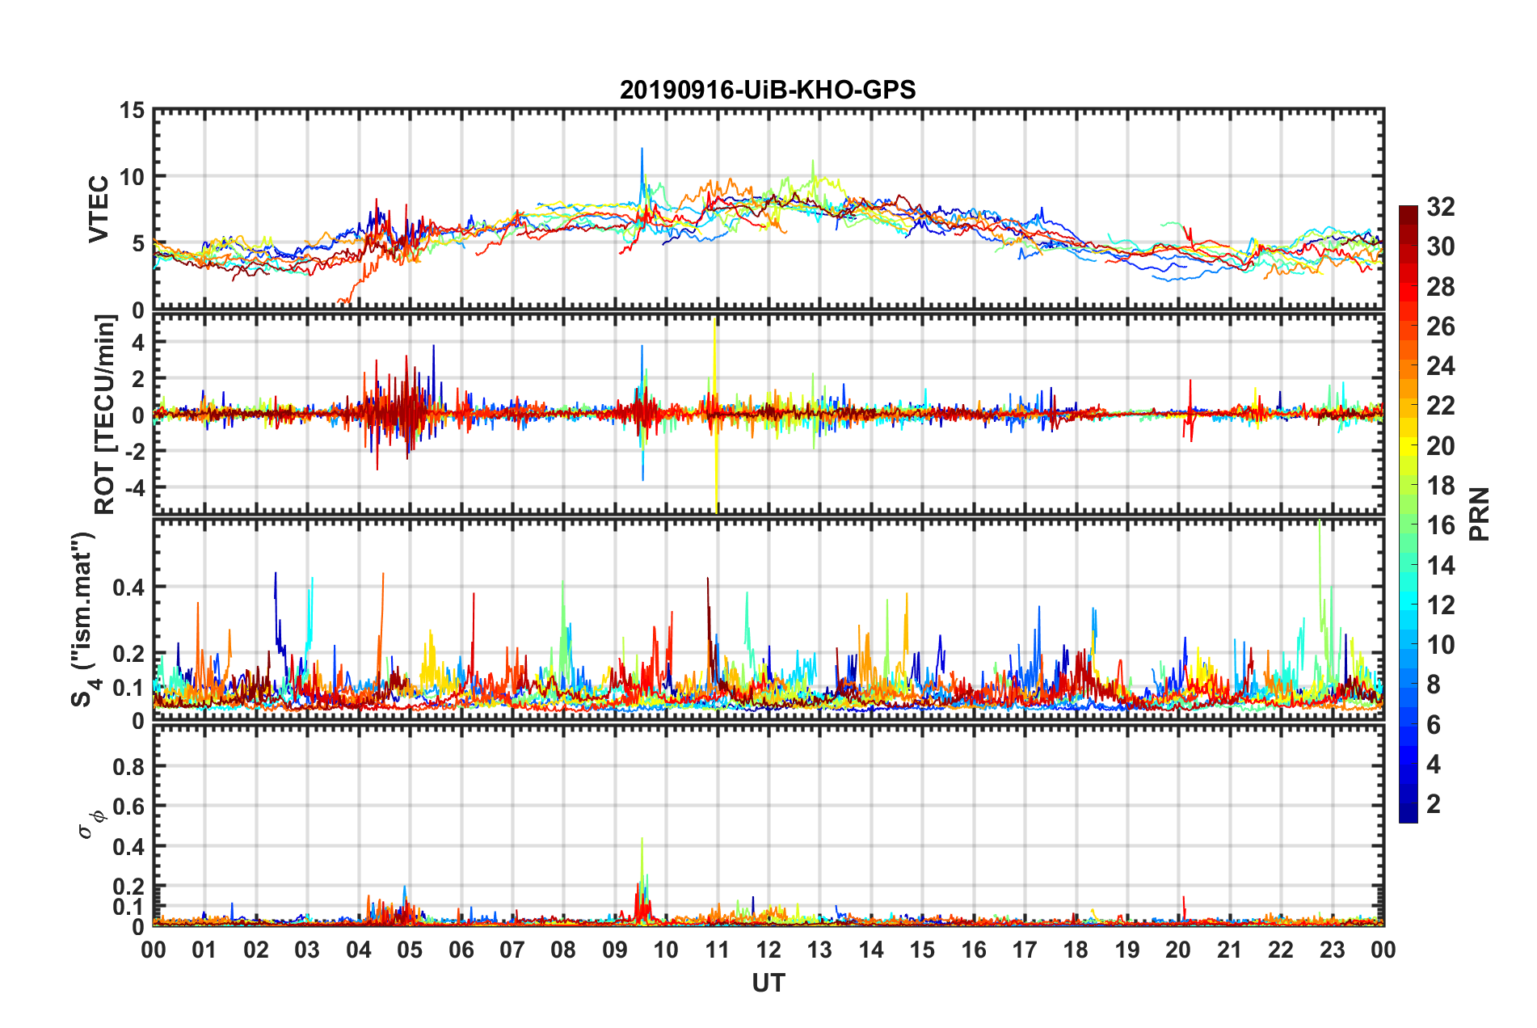Click the PRN colorbar tick label "20"

tap(1440, 446)
